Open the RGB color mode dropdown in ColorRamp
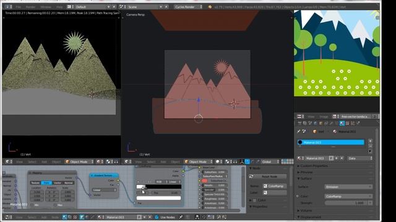The height and width of the screenshot is (222, 396). 161,181
